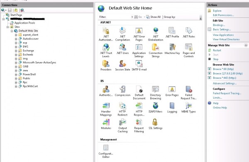Open .NET Error Pages feature
Screen dimensions: 249x162
pyautogui.click(x=139, y=34)
